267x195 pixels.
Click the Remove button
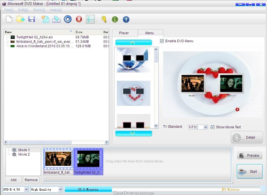pos(31,180)
